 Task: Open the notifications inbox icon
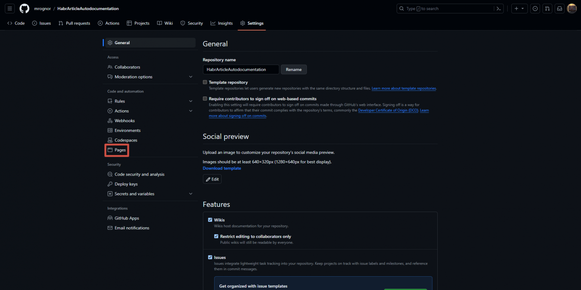pyautogui.click(x=559, y=9)
